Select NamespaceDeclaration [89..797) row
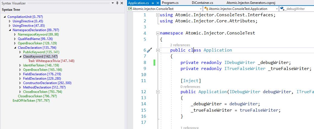Screen dimensions: 314x129 36,30
